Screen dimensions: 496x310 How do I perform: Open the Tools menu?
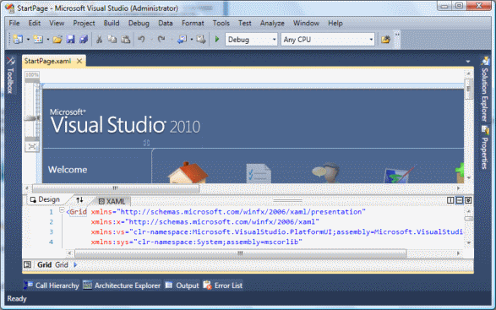pos(221,23)
